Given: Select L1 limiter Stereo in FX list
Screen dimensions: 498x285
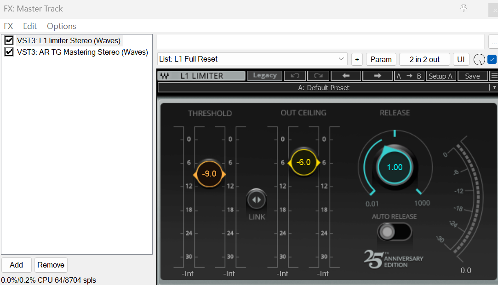Looking at the screenshot, I should (69, 40).
